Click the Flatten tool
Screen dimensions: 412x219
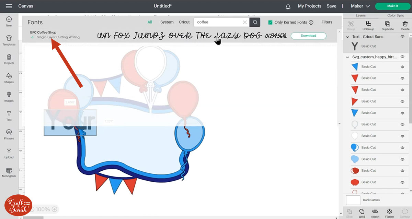click(x=389, y=213)
